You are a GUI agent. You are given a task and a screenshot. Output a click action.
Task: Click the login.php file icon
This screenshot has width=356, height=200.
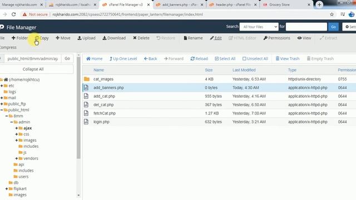coord(86,122)
